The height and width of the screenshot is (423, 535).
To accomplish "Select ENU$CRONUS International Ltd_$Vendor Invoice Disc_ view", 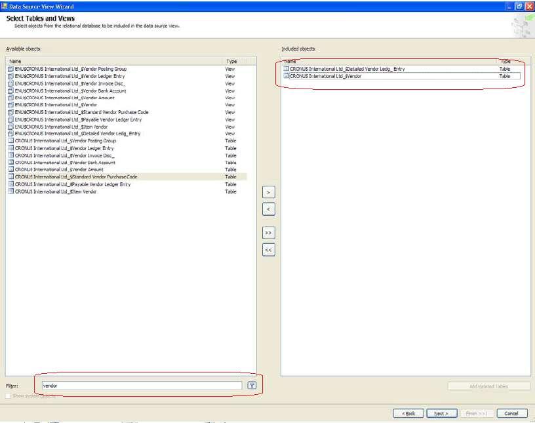I will coord(127,84).
